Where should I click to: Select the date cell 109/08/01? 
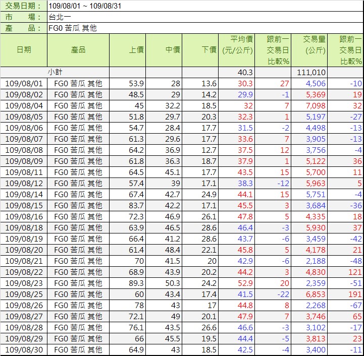point(24,84)
